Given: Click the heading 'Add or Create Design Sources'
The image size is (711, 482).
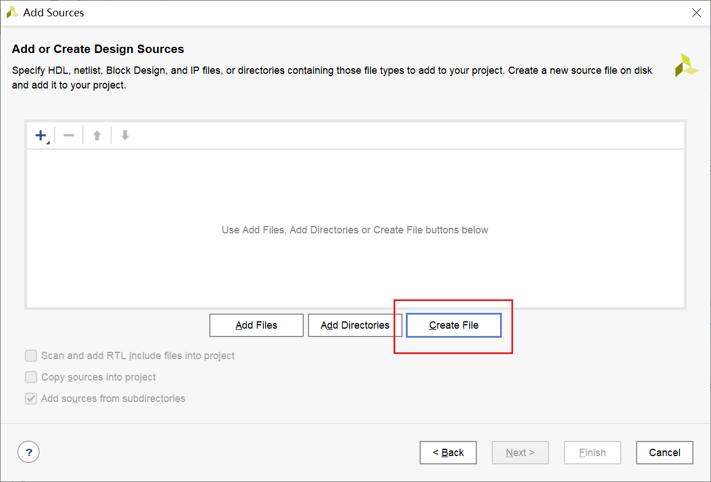Looking at the screenshot, I should point(98,49).
